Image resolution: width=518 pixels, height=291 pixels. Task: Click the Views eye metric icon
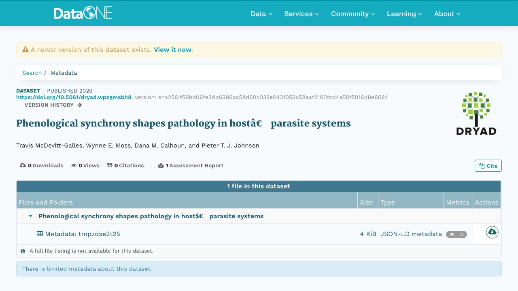coord(74,165)
